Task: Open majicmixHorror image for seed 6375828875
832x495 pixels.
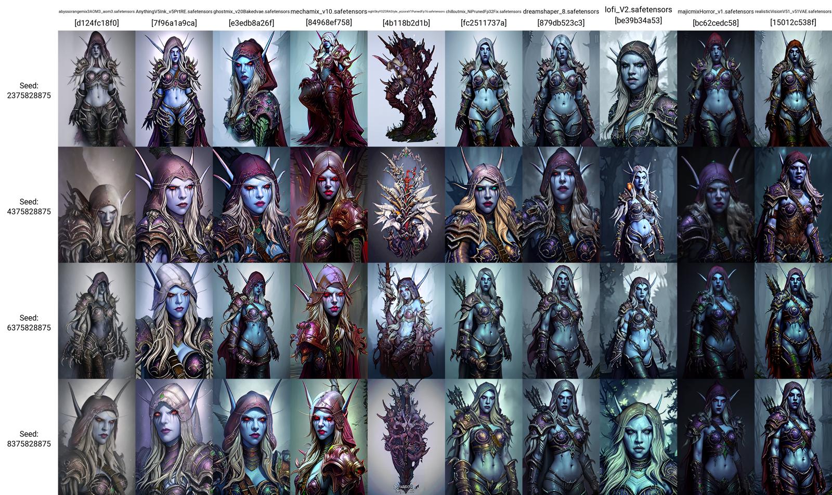Action: coord(716,320)
